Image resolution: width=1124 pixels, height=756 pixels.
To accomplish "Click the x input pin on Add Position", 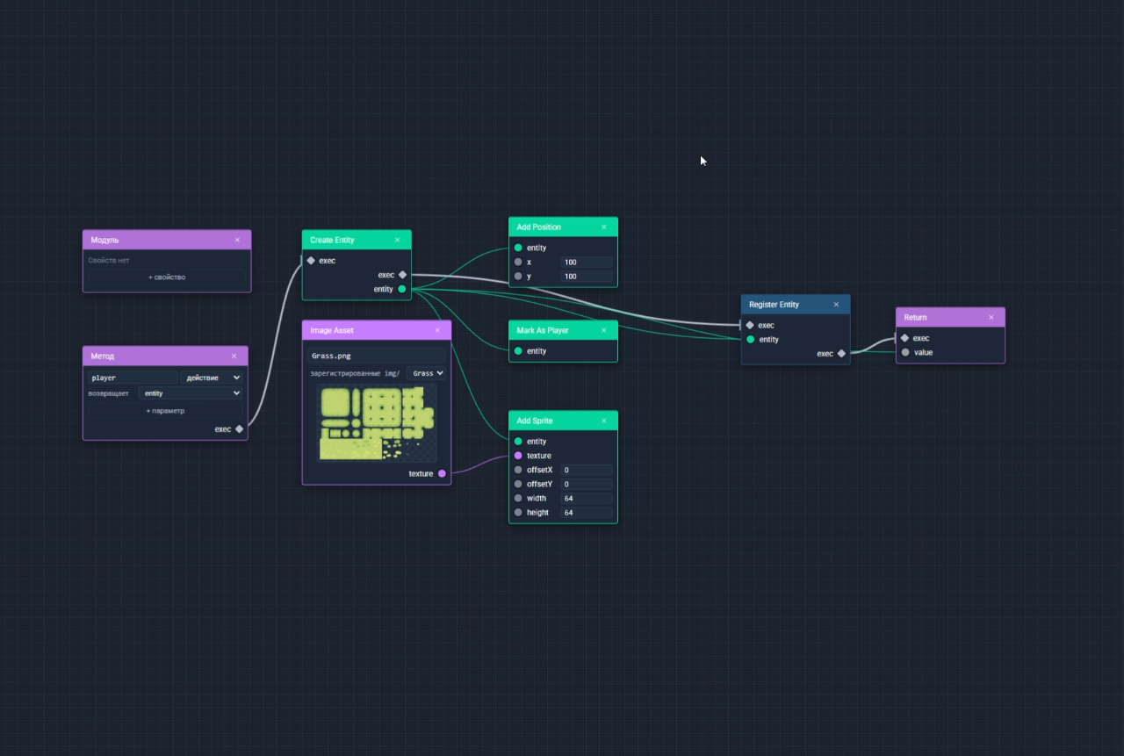I will pos(518,262).
